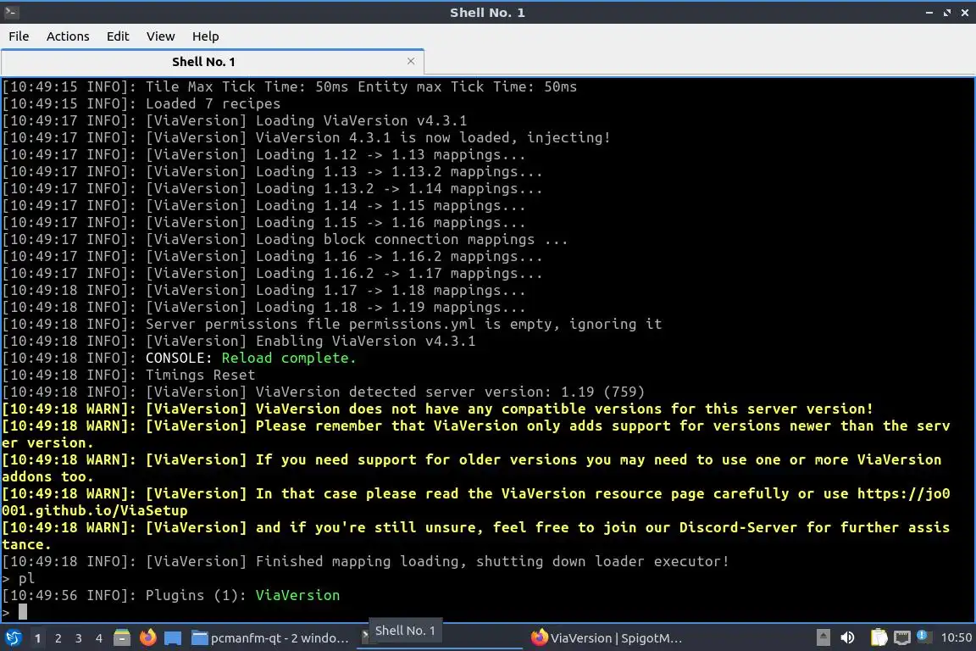Image resolution: width=976 pixels, height=651 pixels.
Task: Click 'Loading 1.12 -> 1.13 mappings' line
Action: point(263,154)
